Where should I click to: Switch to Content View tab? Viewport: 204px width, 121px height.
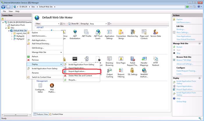[56, 114]
